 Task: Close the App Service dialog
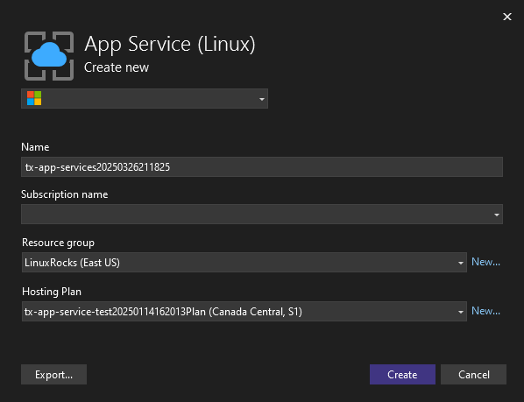click(x=507, y=17)
